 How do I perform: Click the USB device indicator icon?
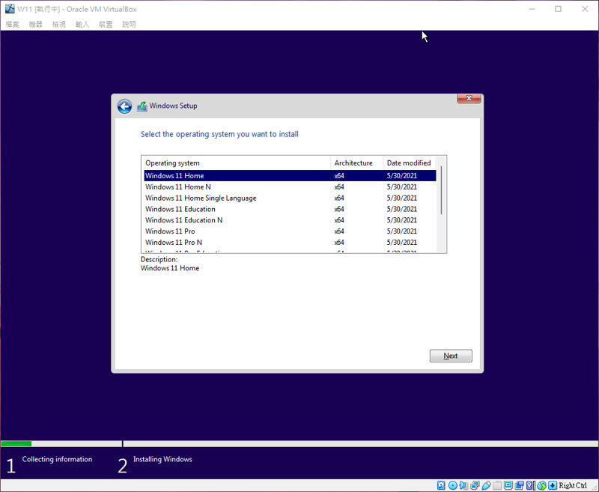point(486,485)
